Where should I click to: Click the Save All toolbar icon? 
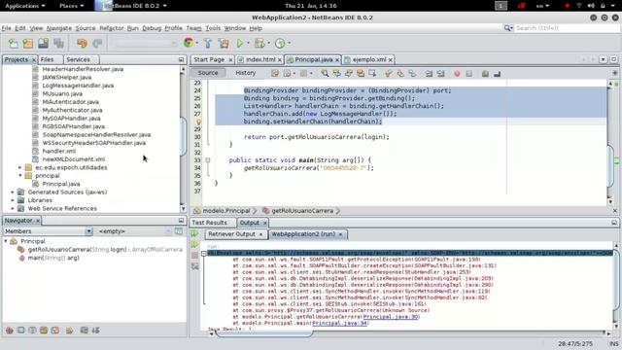click(x=58, y=43)
